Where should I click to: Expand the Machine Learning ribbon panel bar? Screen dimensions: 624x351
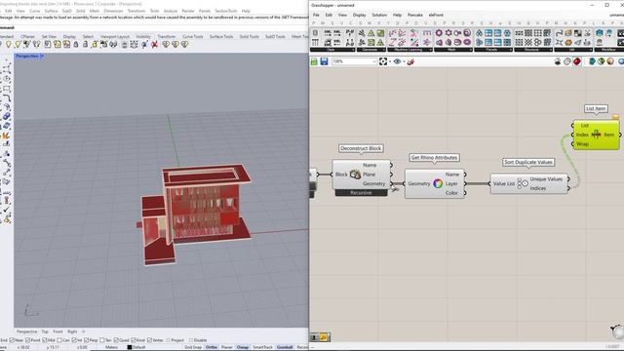coord(409,50)
